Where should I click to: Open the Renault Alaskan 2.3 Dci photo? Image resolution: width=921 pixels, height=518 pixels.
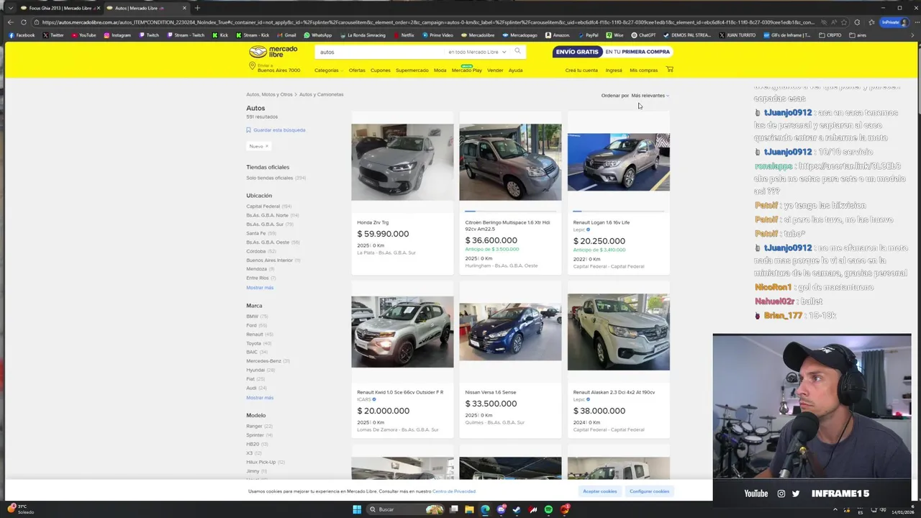pyautogui.click(x=618, y=332)
